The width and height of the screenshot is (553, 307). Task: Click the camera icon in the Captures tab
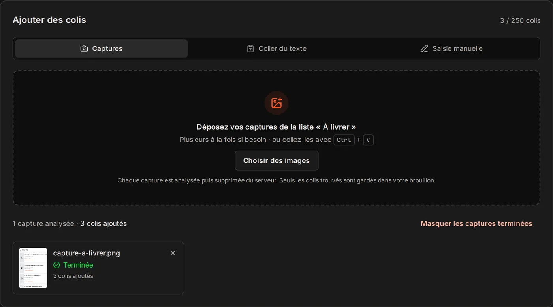84,48
